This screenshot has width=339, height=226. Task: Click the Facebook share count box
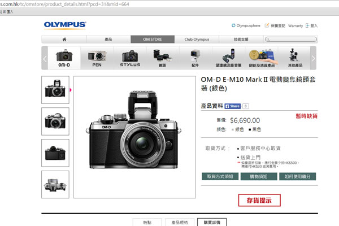pyautogui.click(x=245, y=106)
